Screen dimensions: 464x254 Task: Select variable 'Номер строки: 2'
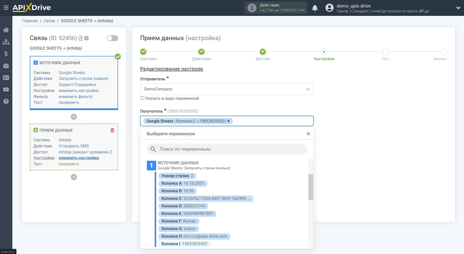[177, 176]
